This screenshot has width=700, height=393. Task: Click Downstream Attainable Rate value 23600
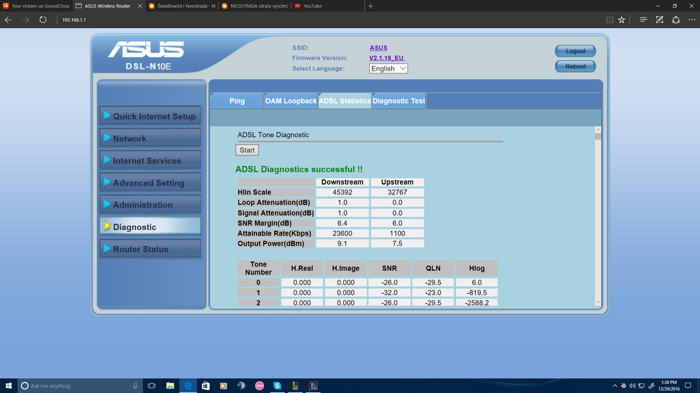tap(343, 234)
